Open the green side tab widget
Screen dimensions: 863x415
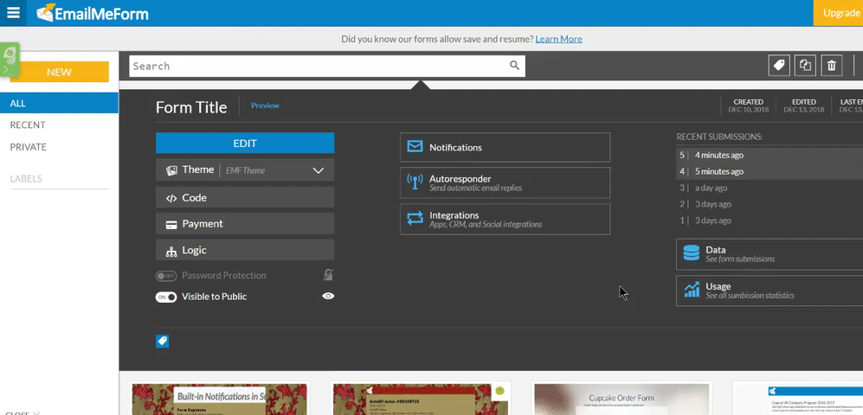(10, 60)
